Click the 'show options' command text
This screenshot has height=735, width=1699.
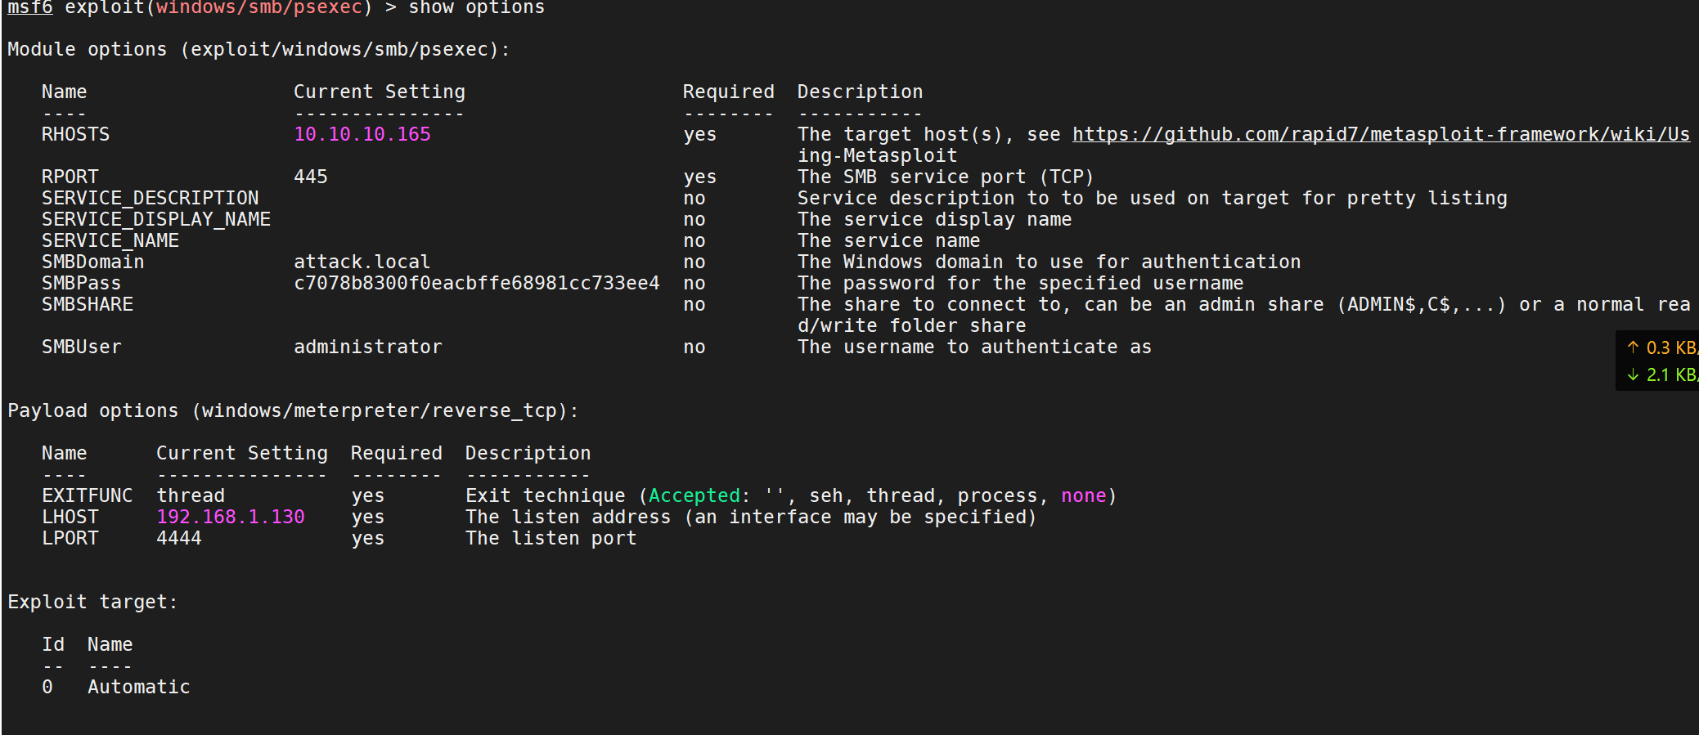click(476, 8)
